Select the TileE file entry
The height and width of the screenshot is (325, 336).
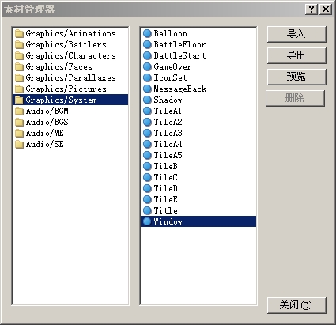click(165, 200)
